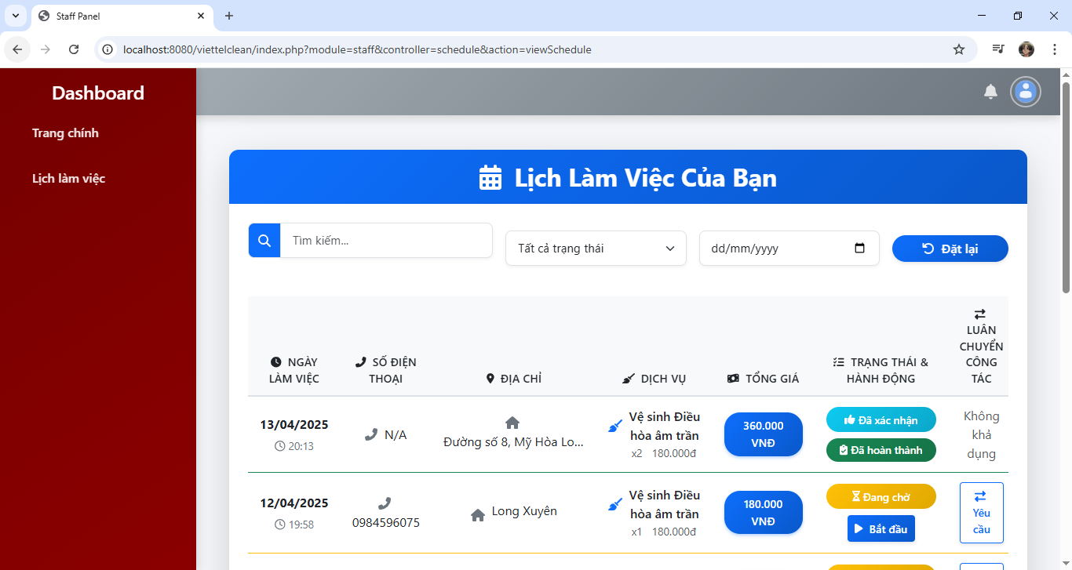Click the home icon beside Long Xuyên
The image size is (1072, 570).
coord(477,515)
